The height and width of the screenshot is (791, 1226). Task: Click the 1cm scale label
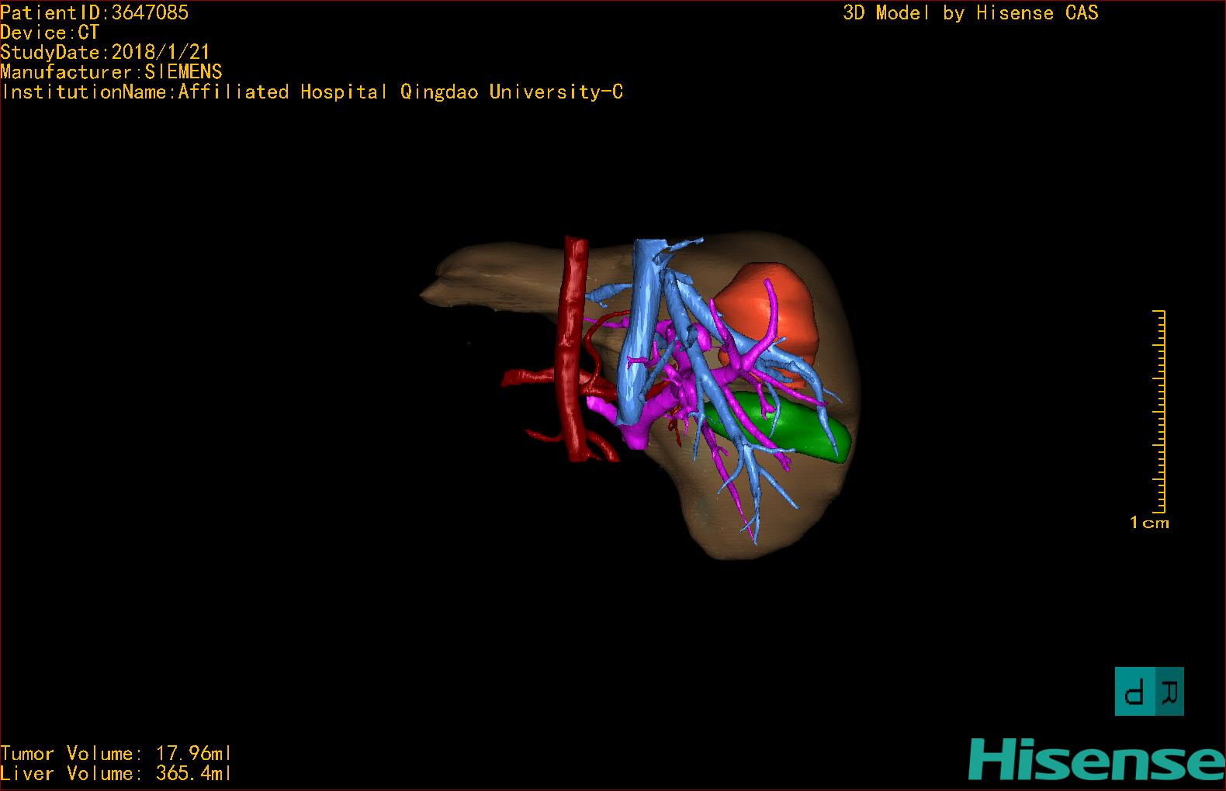pyautogui.click(x=1149, y=523)
